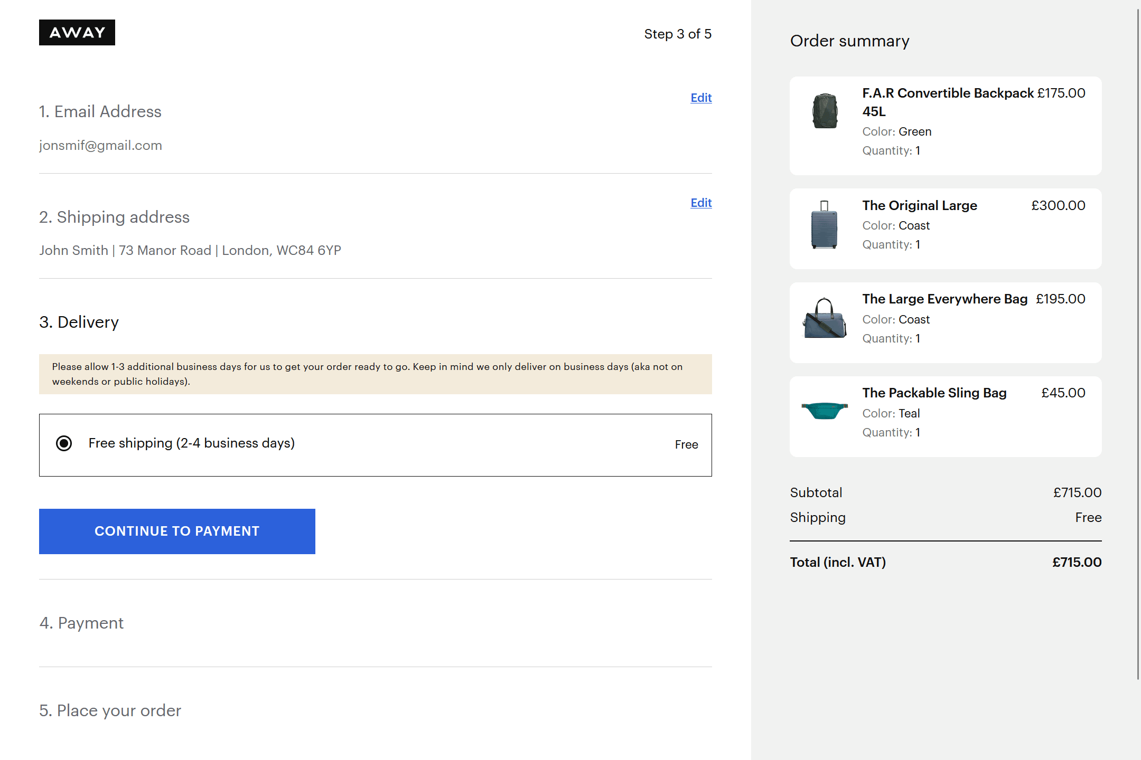1141x760 pixels.
Task: Click Continue to Payment button
Action: tap(177, 531)
